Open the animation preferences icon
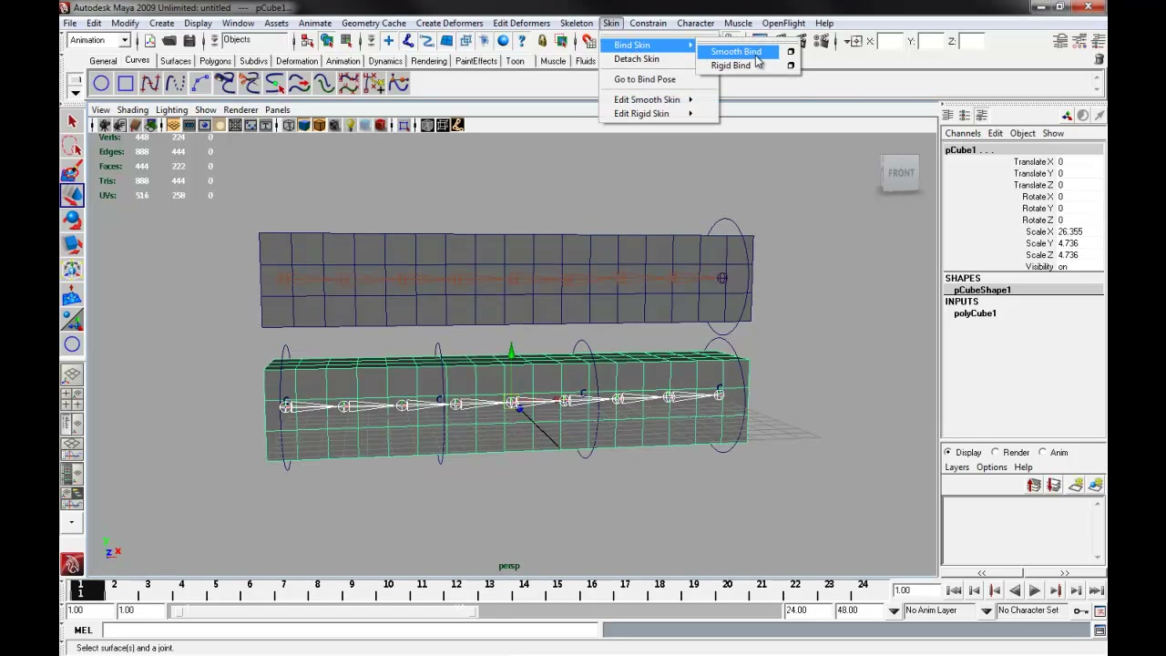Image resolution: width=1166 pixels, height=656 pixels. click(x=1100, y=610)
